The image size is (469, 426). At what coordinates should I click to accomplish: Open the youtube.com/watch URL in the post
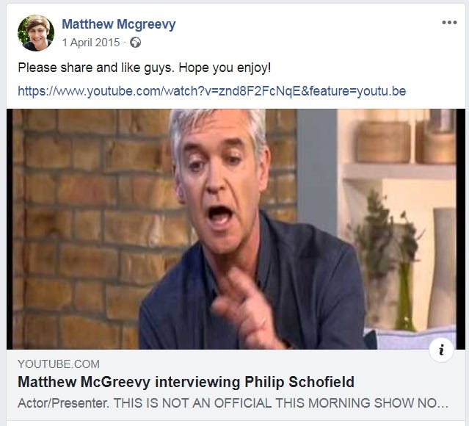(x=212, y=91)
